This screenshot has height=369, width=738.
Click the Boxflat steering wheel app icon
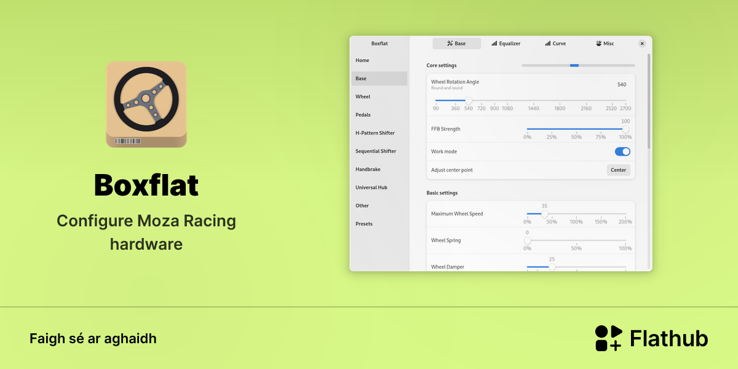146,104
